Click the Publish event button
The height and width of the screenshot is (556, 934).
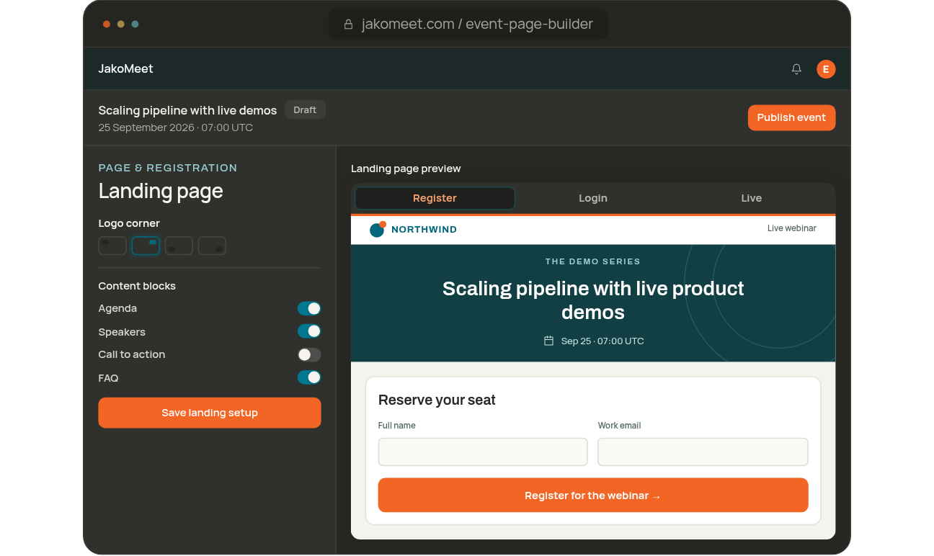click(791, 117)
